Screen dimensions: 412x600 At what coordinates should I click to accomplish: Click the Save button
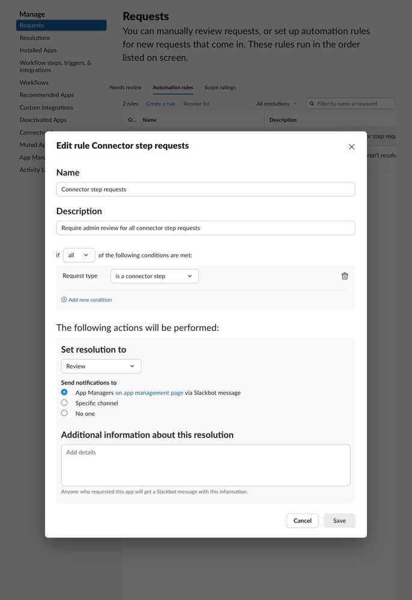pos(339,521)
